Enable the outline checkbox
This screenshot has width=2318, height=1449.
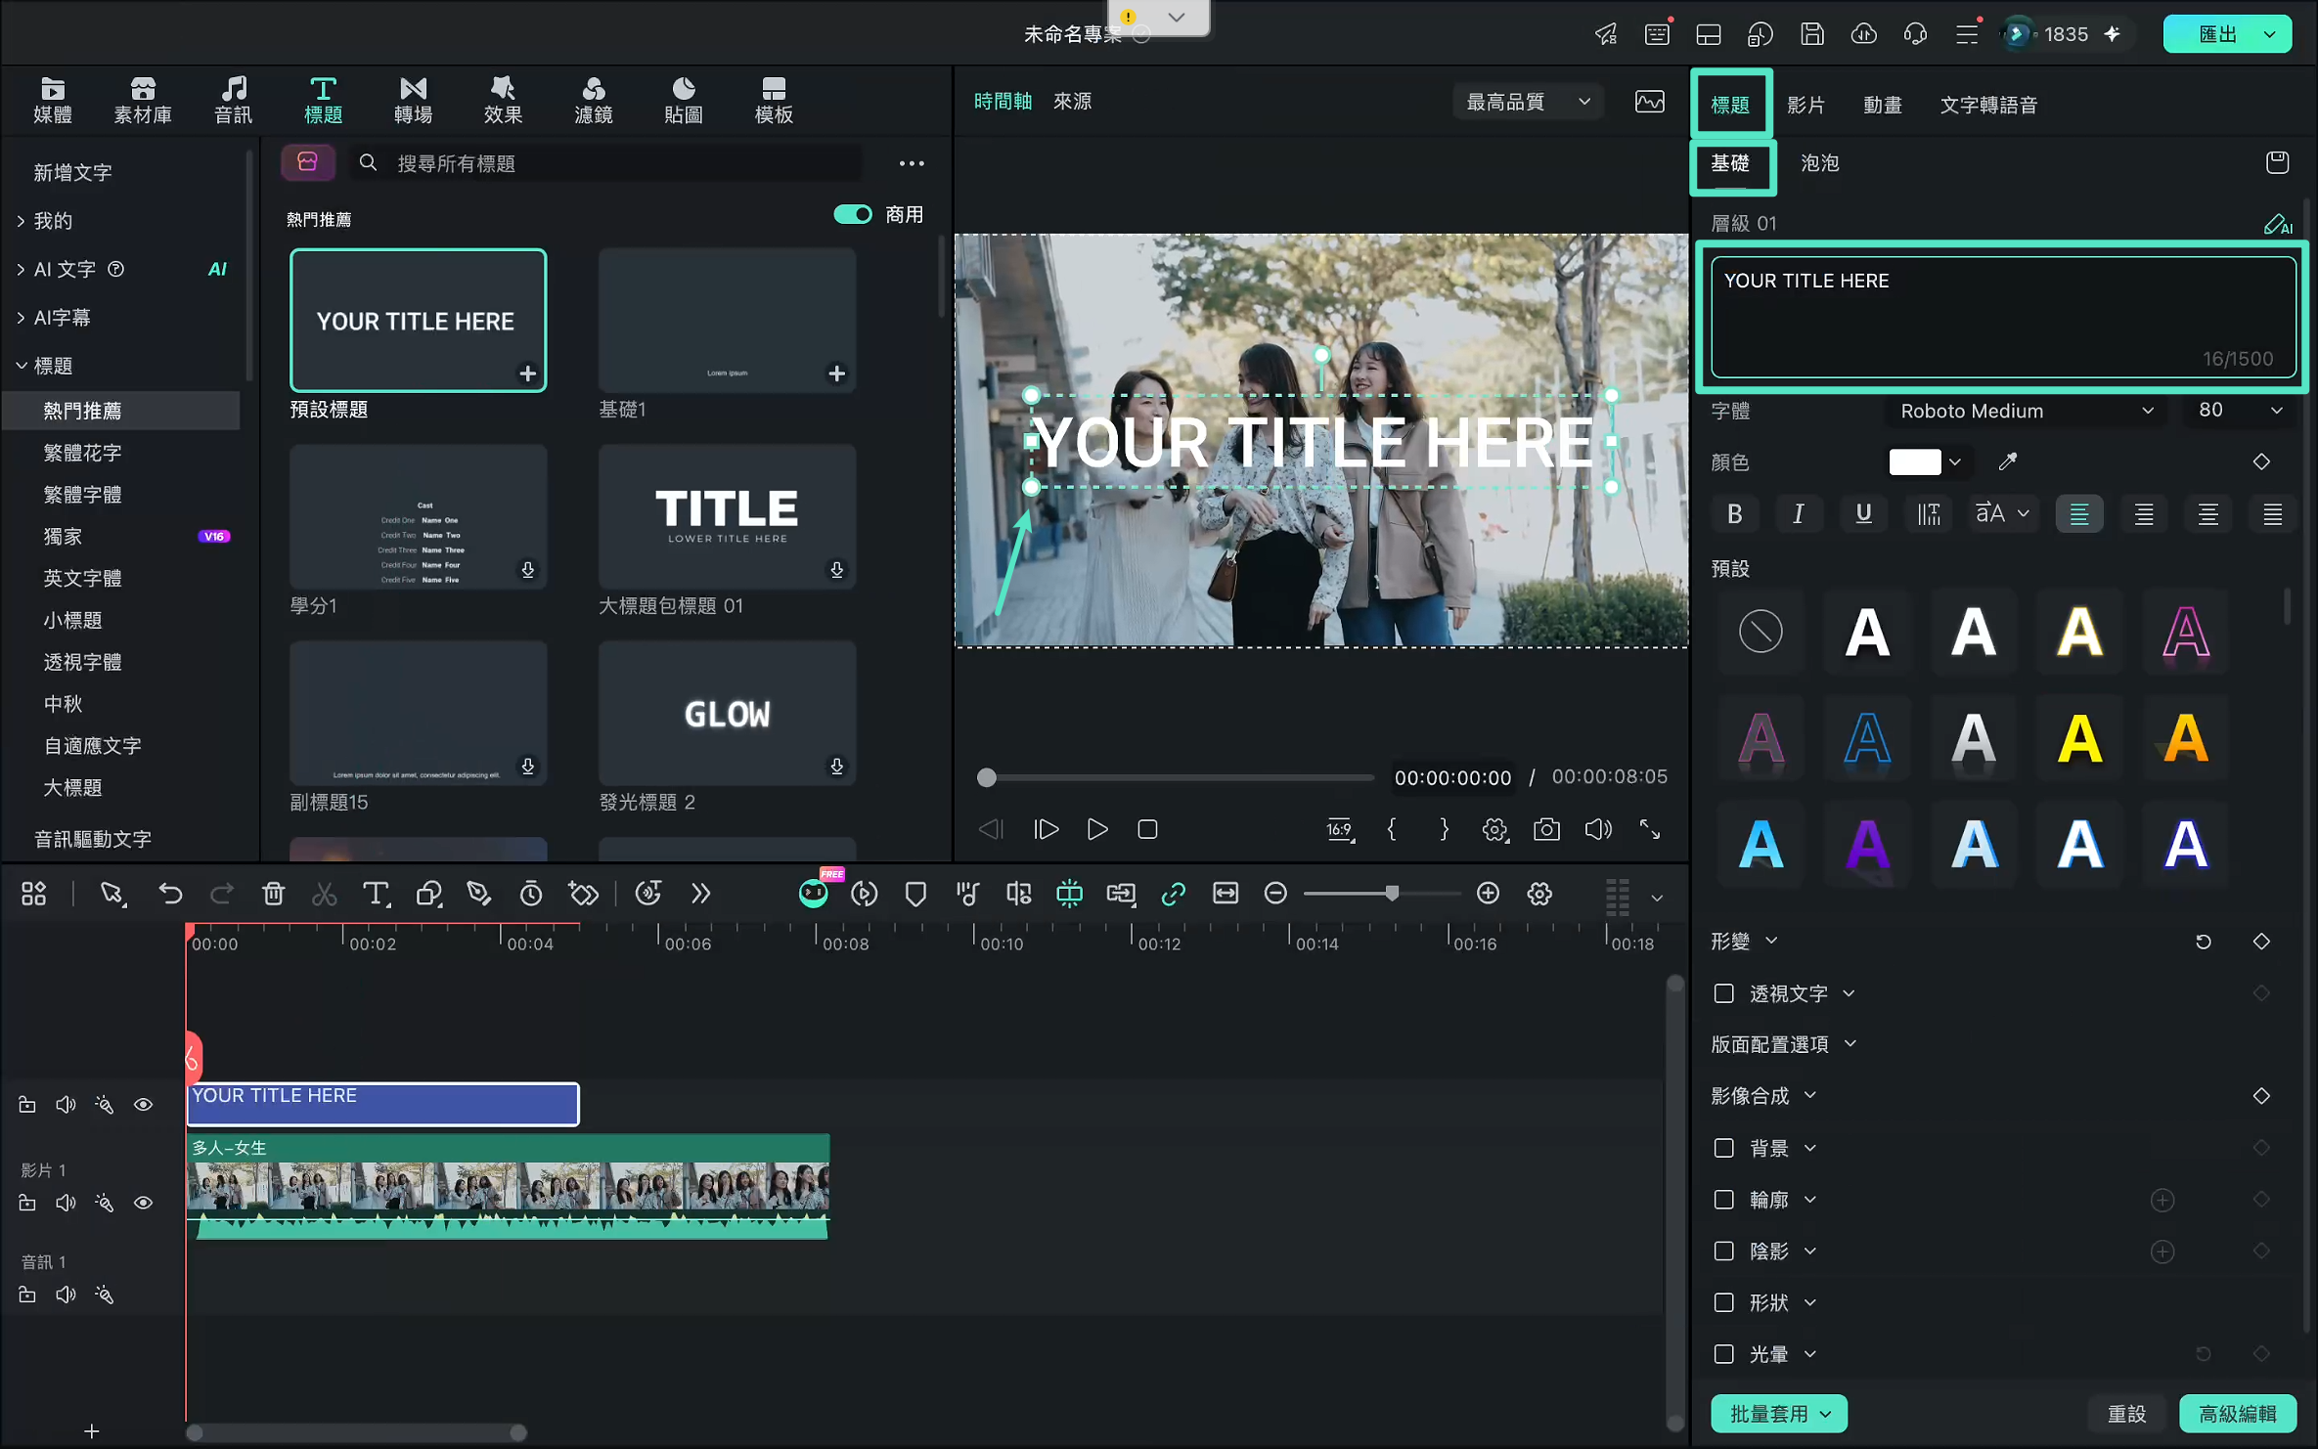click(x=1724, y=1200)
